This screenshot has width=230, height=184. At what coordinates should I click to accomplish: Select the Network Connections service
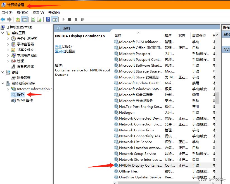[164, 130]
